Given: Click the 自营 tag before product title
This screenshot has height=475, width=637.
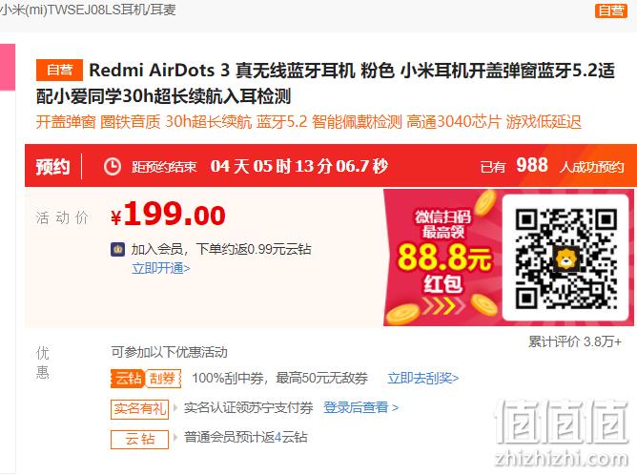Looking at the screenshot, I should (x=59, y=70).
